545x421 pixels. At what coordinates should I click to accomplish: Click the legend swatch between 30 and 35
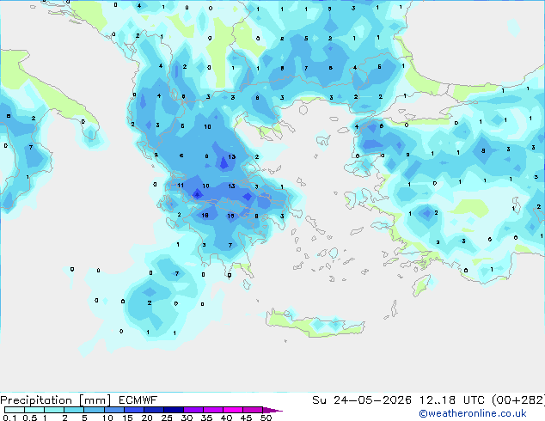coord(193,410)
